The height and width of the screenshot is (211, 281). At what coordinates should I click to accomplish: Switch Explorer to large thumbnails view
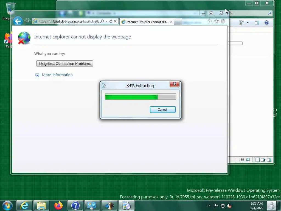point(248,160)
